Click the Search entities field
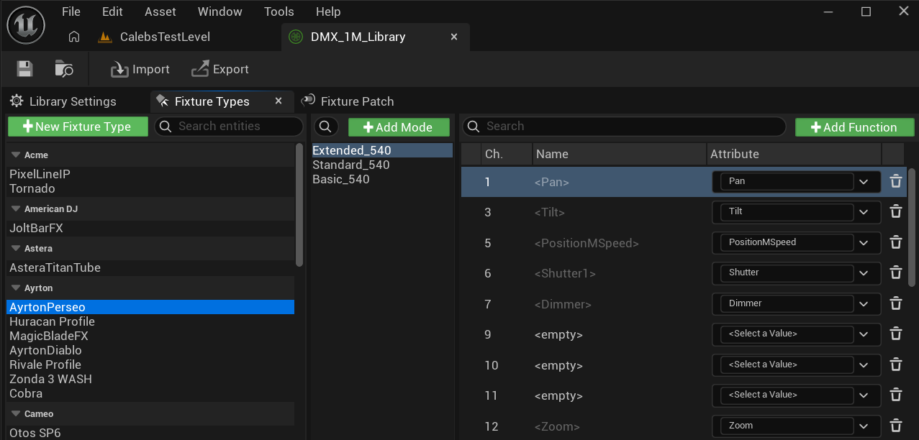The height and width of the screenshot is (440, 919). tap(229, 126)
